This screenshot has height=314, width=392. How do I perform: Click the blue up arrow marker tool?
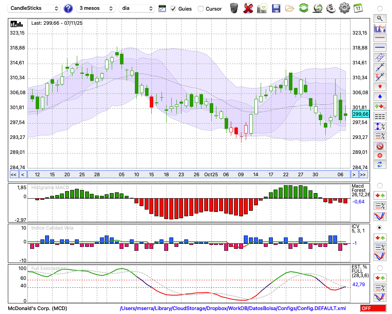tap(379, 96)
